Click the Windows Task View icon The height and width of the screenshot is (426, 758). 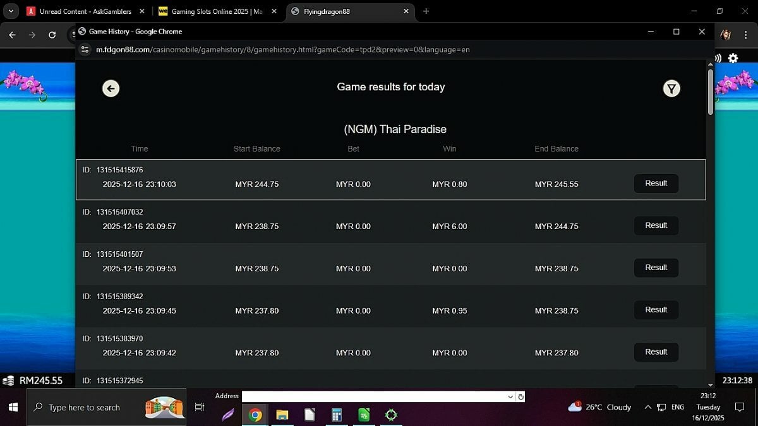200,408
